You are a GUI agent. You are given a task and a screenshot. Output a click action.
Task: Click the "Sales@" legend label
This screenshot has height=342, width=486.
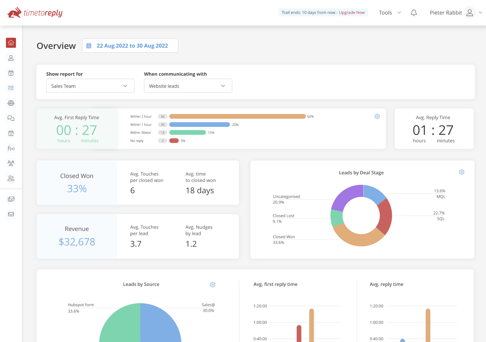pos(208,305)
